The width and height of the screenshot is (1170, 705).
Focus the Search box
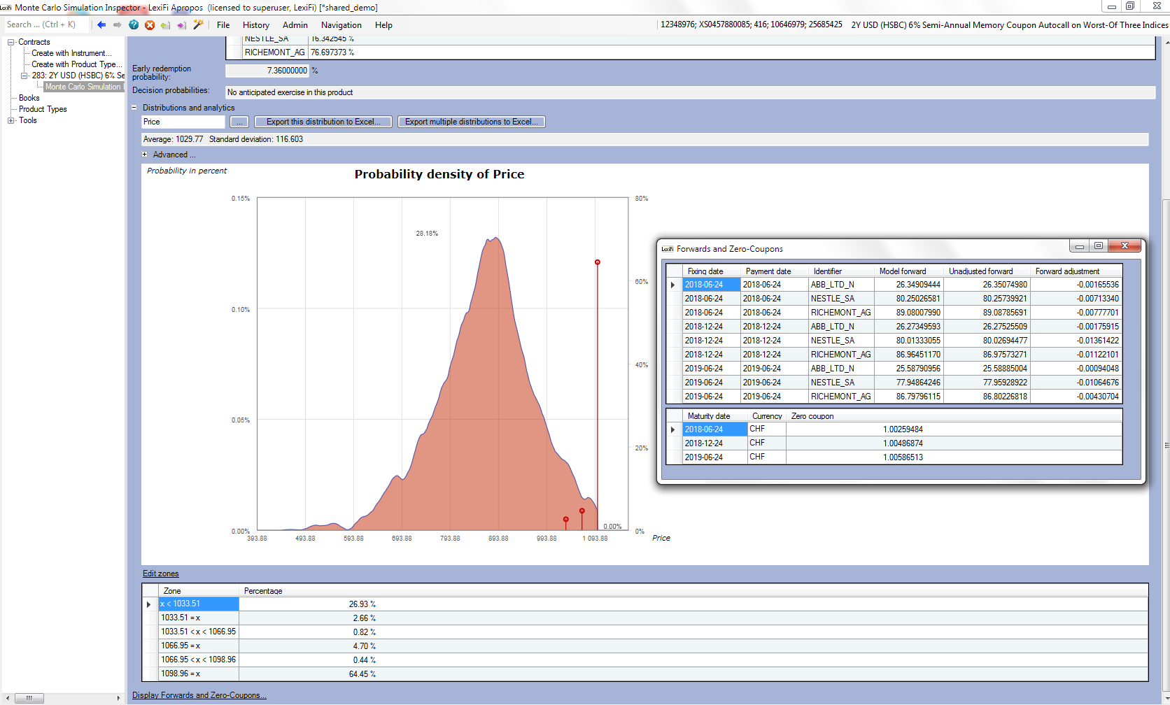(46, 24)
